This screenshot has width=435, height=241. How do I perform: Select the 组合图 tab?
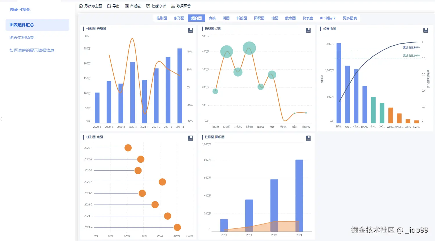197,18
